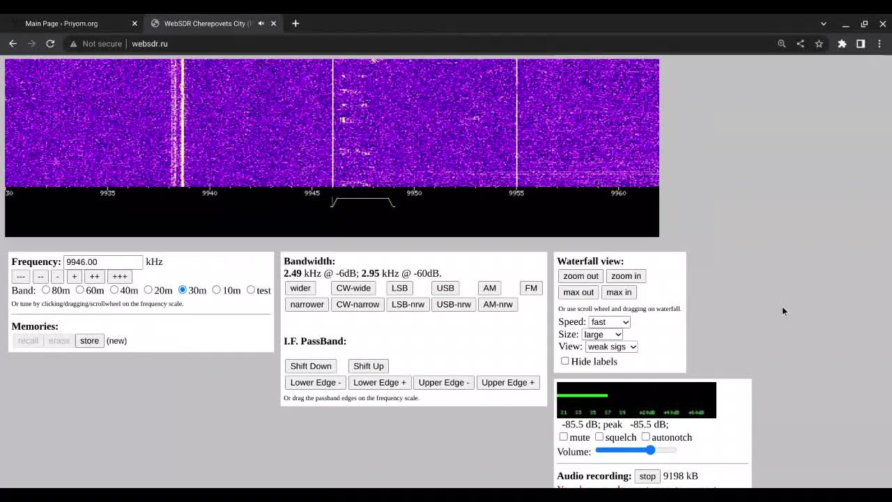Click the frequency input field
This screenshot has width=892, height=502.
click(103, 262)
